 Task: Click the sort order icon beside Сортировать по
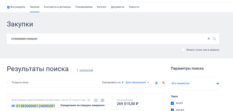point(123,82)
